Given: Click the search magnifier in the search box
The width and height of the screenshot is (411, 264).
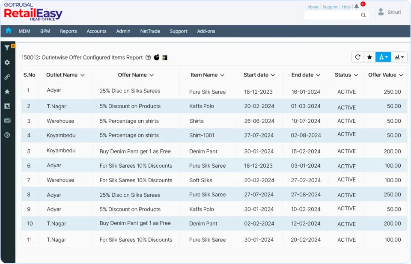Looking at the screenshot, I should (363, 15).
